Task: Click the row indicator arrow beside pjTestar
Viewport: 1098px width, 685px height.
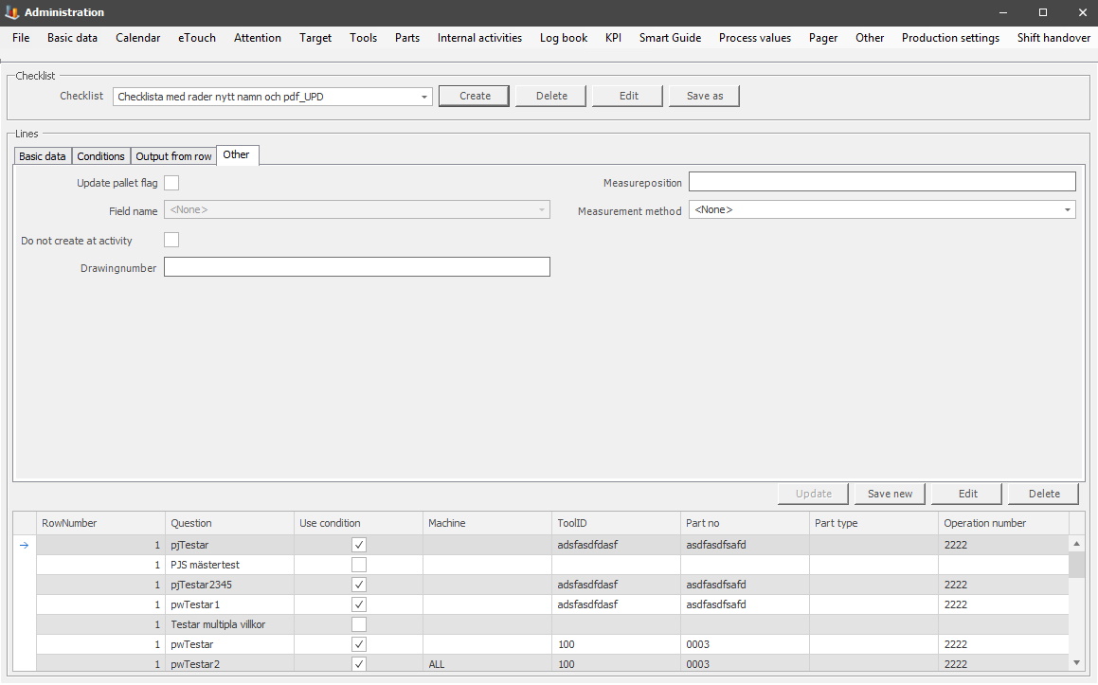Action: [x=25, y=545]
